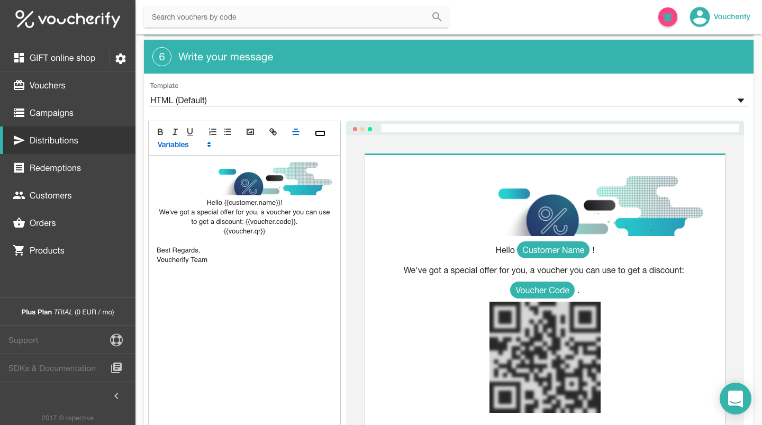Viewport: 762px width, 425px height.
Task: Insert a button element icon
Action: [x=320, y=133]
